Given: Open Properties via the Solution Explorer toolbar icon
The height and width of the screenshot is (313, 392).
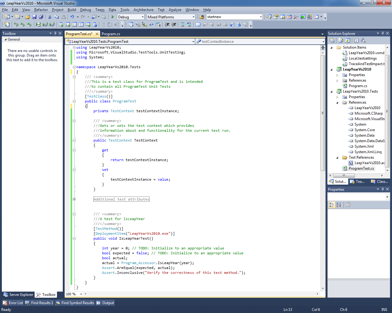Looking at the screenshot, I should pyautogui.click(x=332, y=40).
